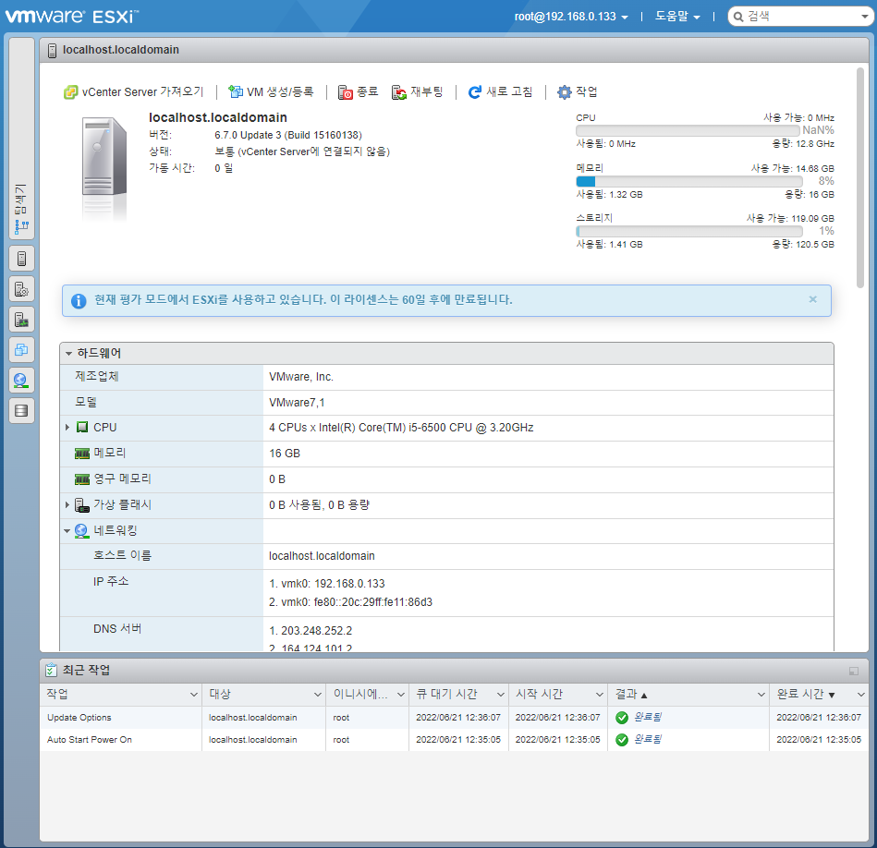Click the CPU chip icon in hardware list

coord(82,427)
